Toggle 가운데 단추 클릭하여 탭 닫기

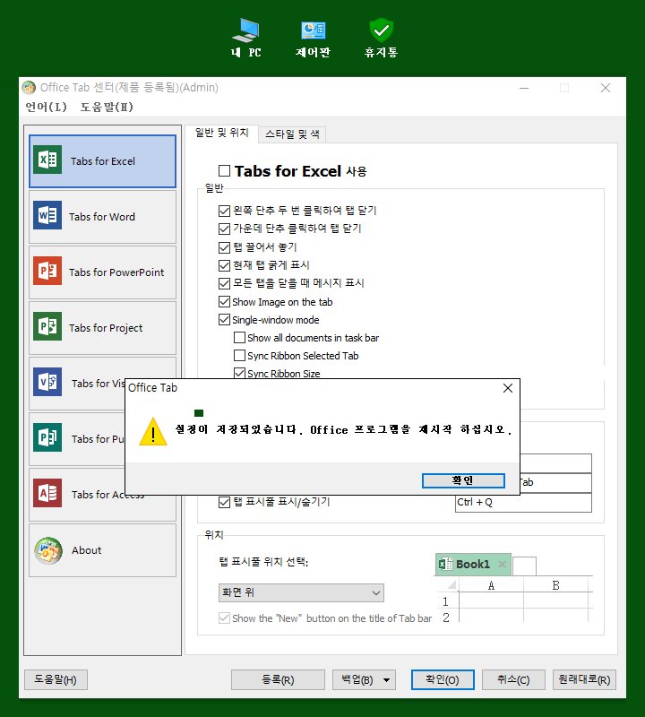(x=224, y=229)
